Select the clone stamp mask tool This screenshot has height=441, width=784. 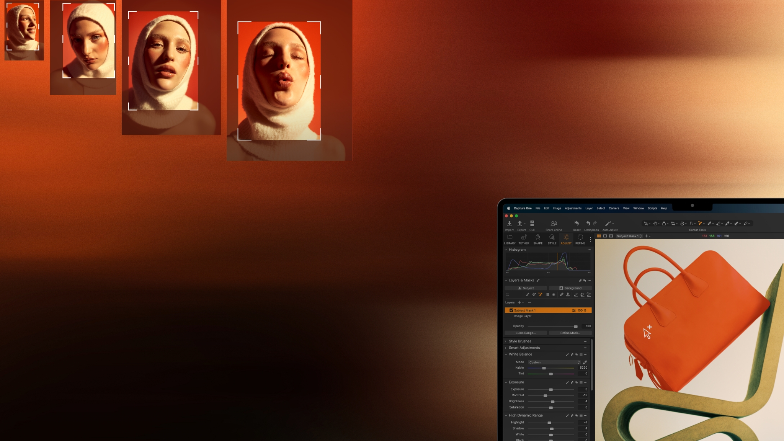(568, 295)
